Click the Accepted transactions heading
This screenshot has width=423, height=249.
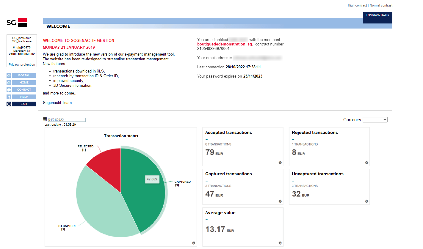(228, 133)
